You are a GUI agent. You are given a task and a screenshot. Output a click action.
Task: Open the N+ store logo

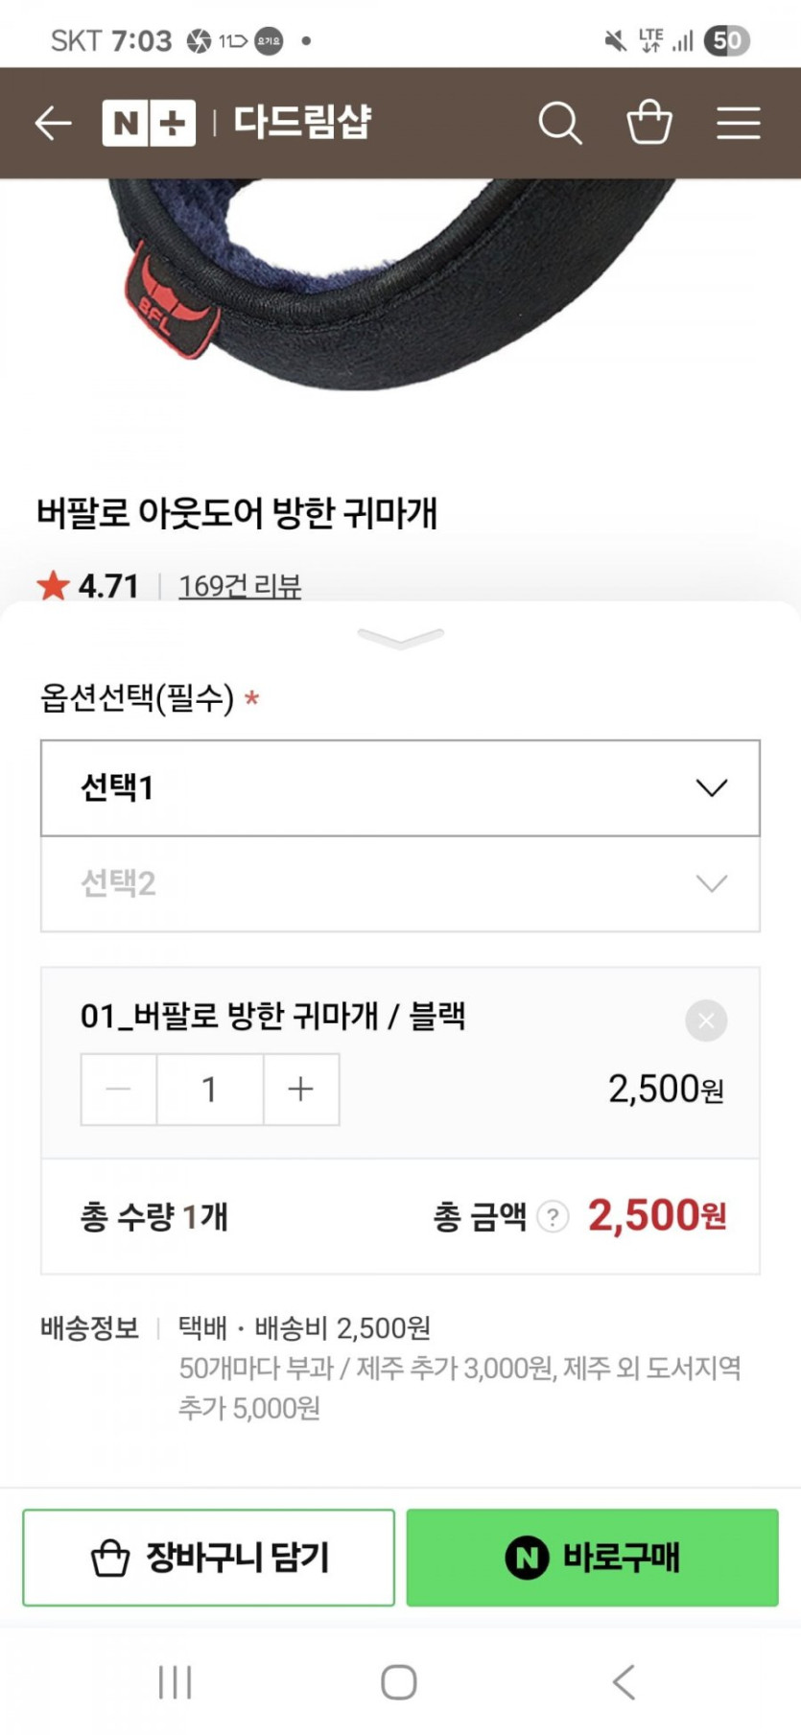click(149, 123)
